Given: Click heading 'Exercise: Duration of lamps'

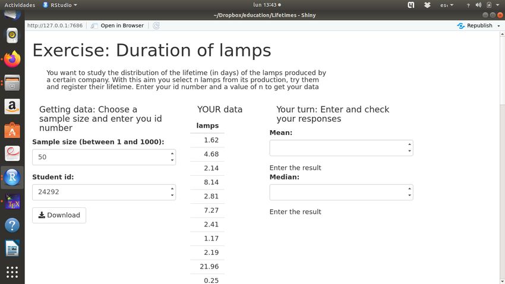Looking at the screenshot, I should pos(151,51).
